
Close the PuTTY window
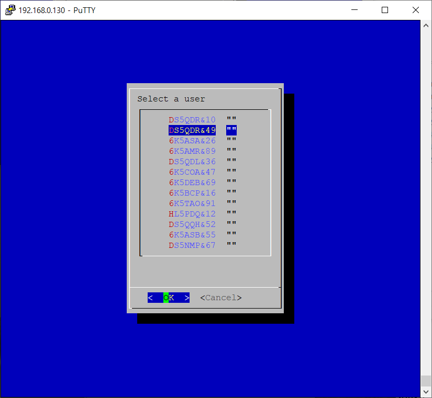click(416, 10)
